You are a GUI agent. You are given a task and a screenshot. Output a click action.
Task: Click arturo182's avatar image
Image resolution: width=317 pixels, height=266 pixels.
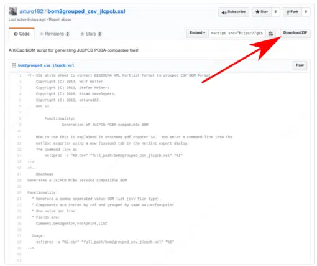[12, 11]
